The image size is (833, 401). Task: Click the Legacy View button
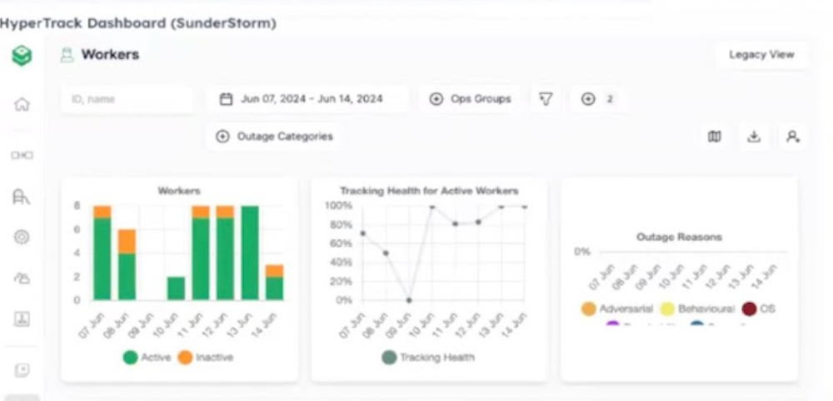[x=761, y=55]
